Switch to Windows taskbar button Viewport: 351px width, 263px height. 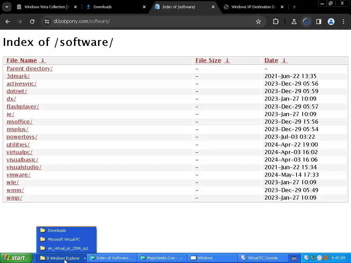tap(212, 258)
